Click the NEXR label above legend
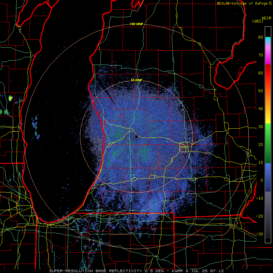This screenshot has height=273, width=273. coord(267,18)
